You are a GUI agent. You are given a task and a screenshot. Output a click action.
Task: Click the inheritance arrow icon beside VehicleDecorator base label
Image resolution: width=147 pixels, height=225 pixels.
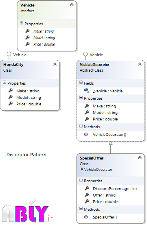tap(81, 169)
